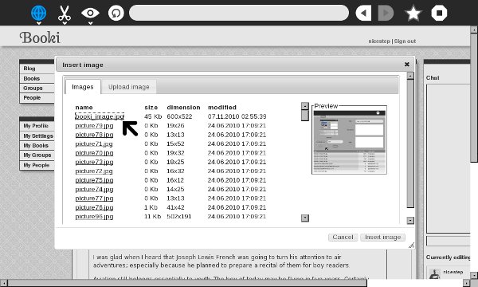The width and height of the screenshot is (478, 287).
Task: Click the preview image thumbnail
Action: click(350, 142)
